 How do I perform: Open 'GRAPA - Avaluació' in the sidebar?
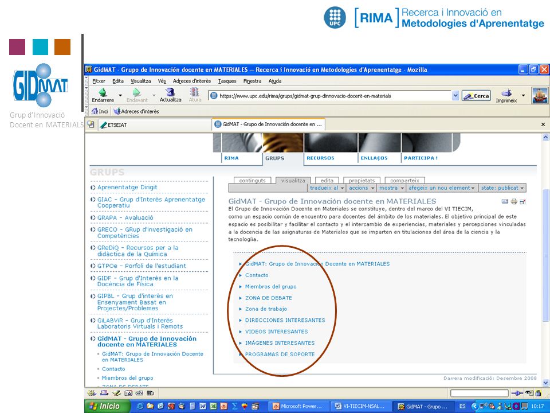click(125, 217)
